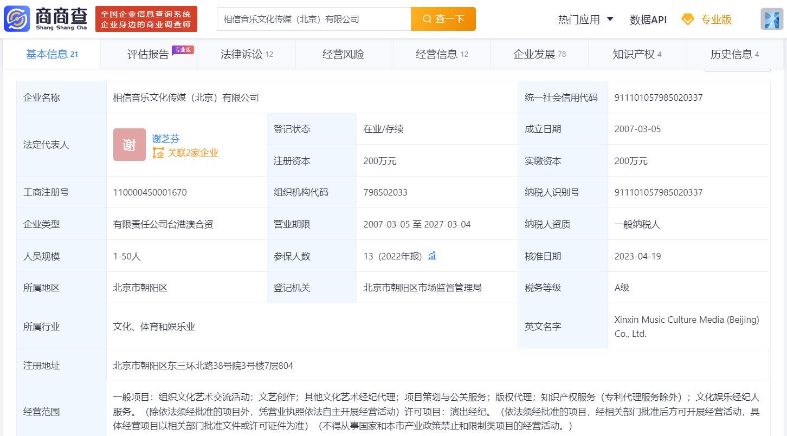This screenshot has height=436, width=787.
Task: Click business term 2007-03-05 至 2027-03-04
Action: pyautogui.click(x=417, y=224)
